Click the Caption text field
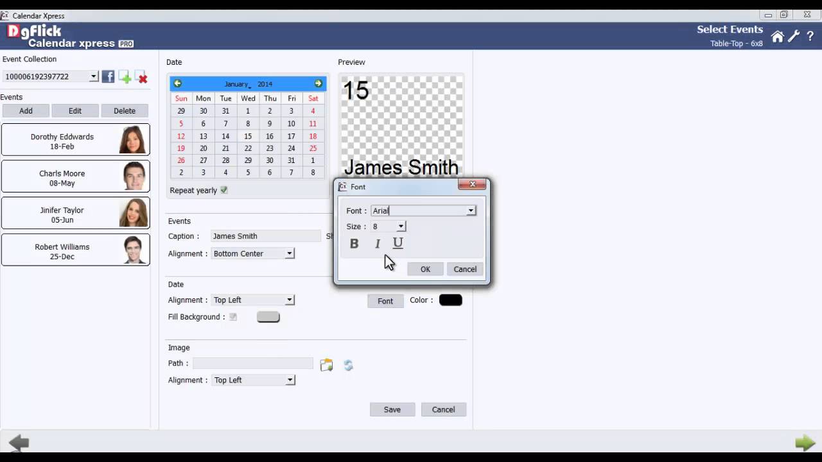 point(265,236)
